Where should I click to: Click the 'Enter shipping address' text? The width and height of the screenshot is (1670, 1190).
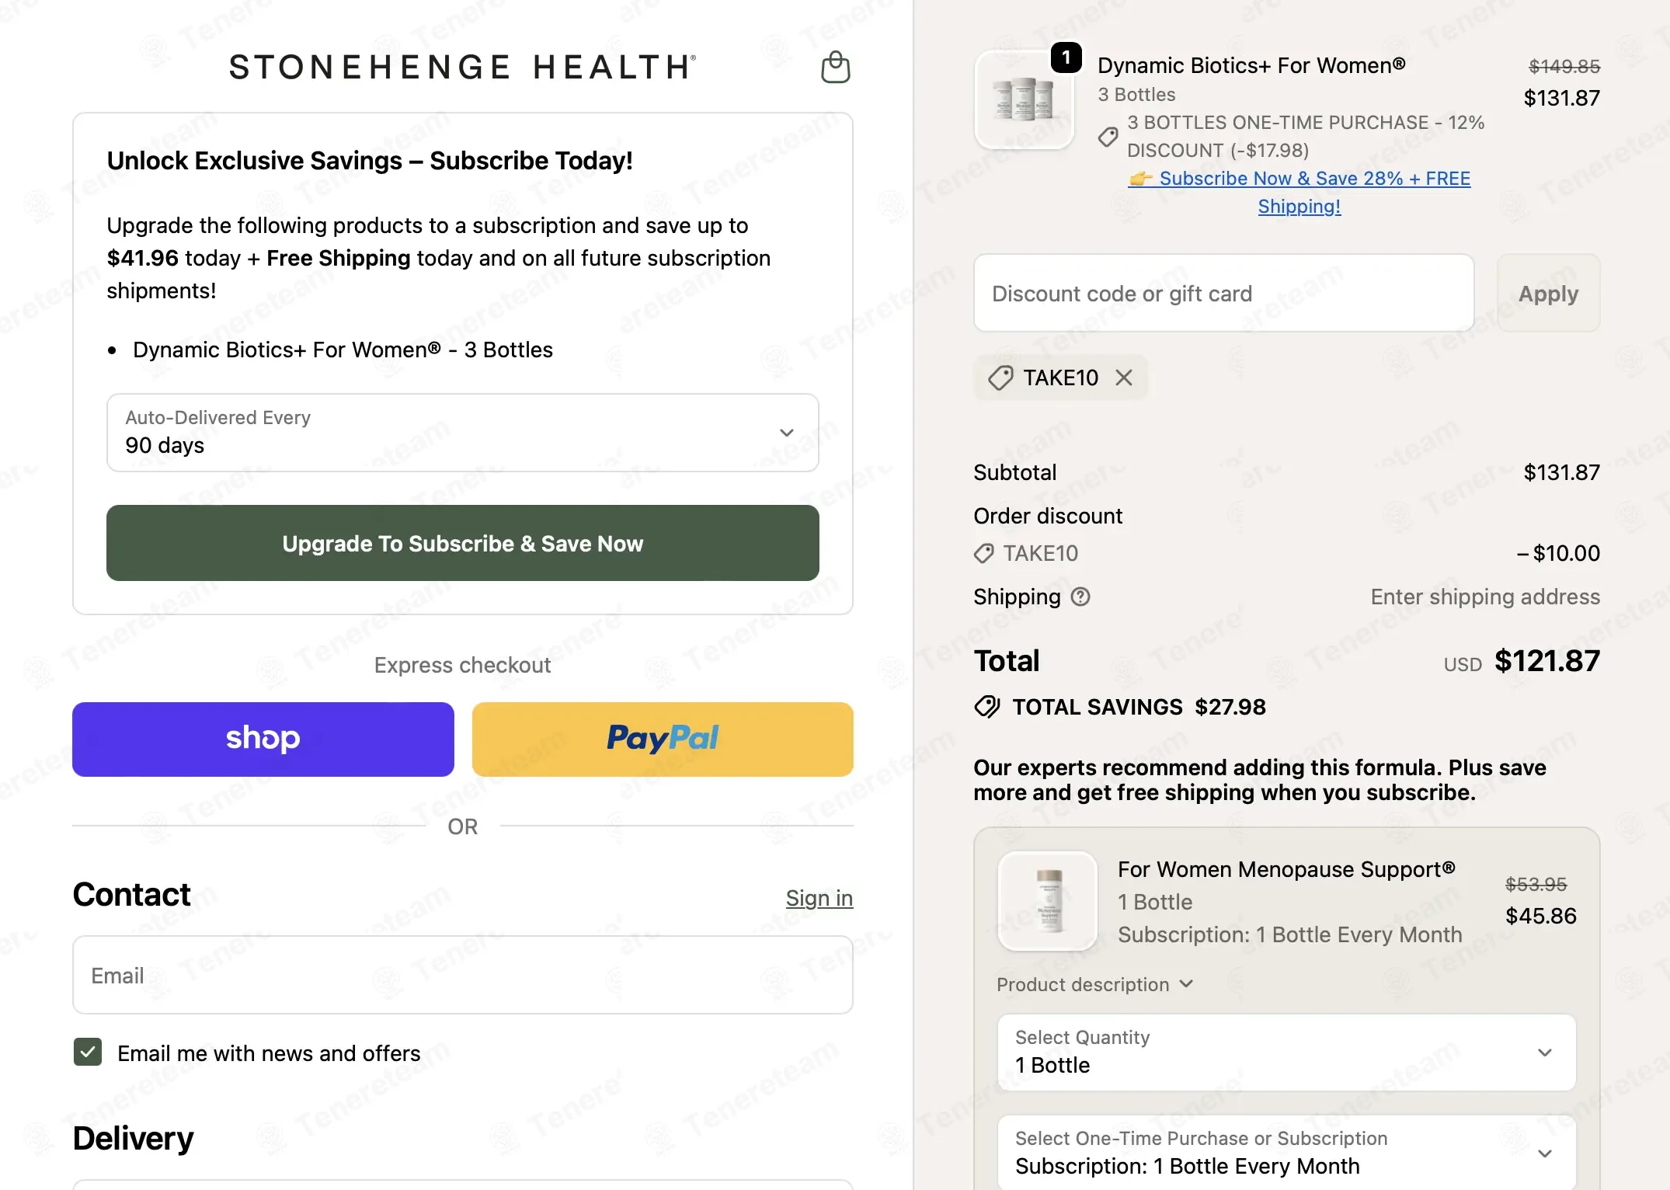coord(1485,597)
